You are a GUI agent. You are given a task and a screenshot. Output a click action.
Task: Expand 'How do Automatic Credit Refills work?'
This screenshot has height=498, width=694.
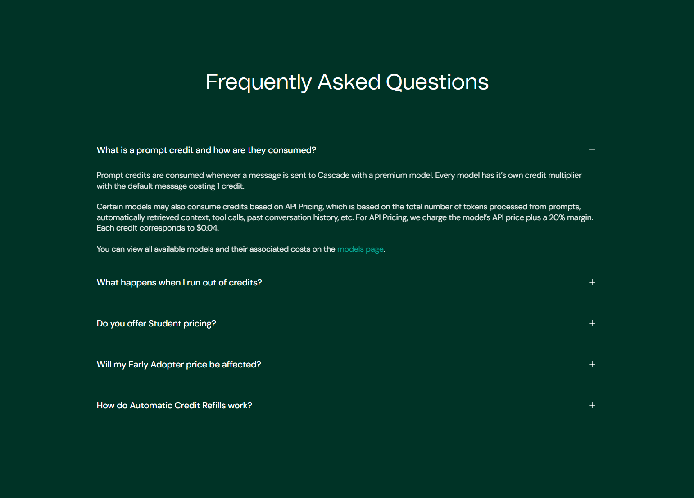pyautogui.click(x=174, y=405)
